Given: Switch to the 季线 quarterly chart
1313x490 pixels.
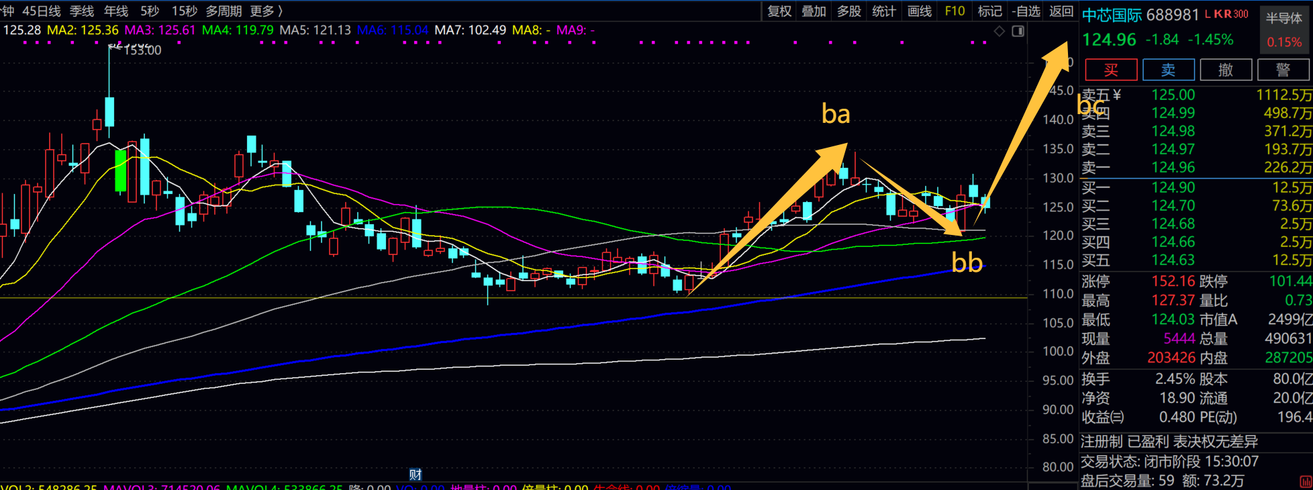Looking at the screenshot, I should pyautogui.click(x=82, y=11).
